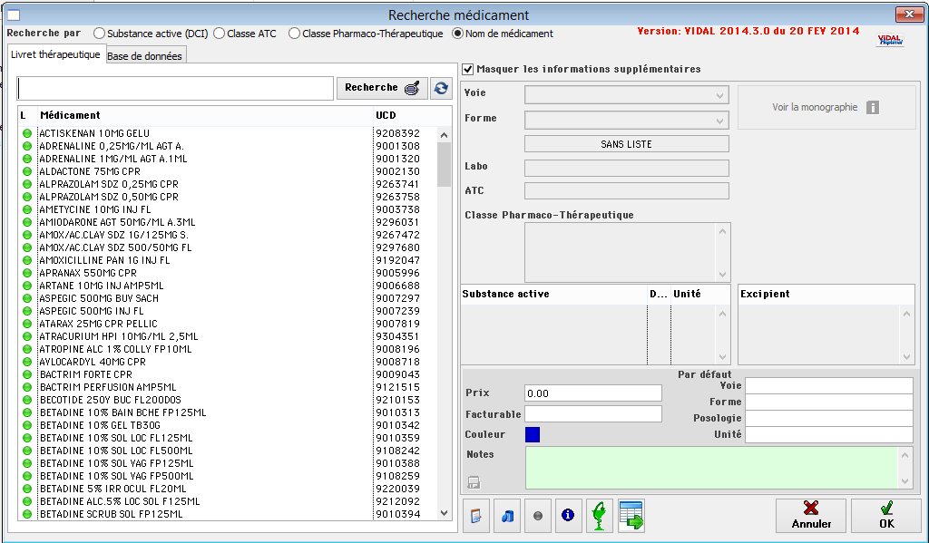Click the medication list scroll-down arrow
The image size is (929, 543).
pyautogui.click(x=445, y=513)
